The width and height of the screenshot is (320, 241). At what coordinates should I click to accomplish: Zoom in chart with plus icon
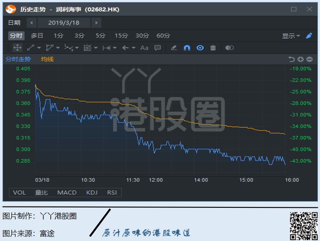pyautogui.click(x=300, y=59)
